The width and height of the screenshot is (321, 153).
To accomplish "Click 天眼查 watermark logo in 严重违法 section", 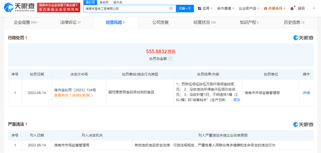I will 303,124.
